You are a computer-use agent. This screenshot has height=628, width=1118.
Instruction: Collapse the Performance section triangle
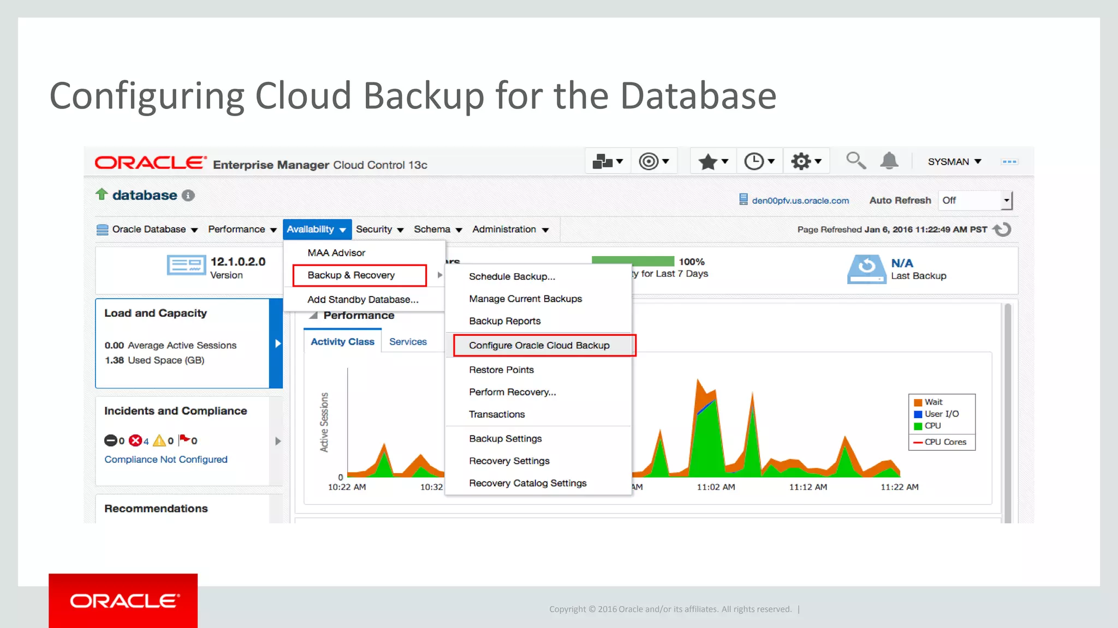tap(313, 316)
